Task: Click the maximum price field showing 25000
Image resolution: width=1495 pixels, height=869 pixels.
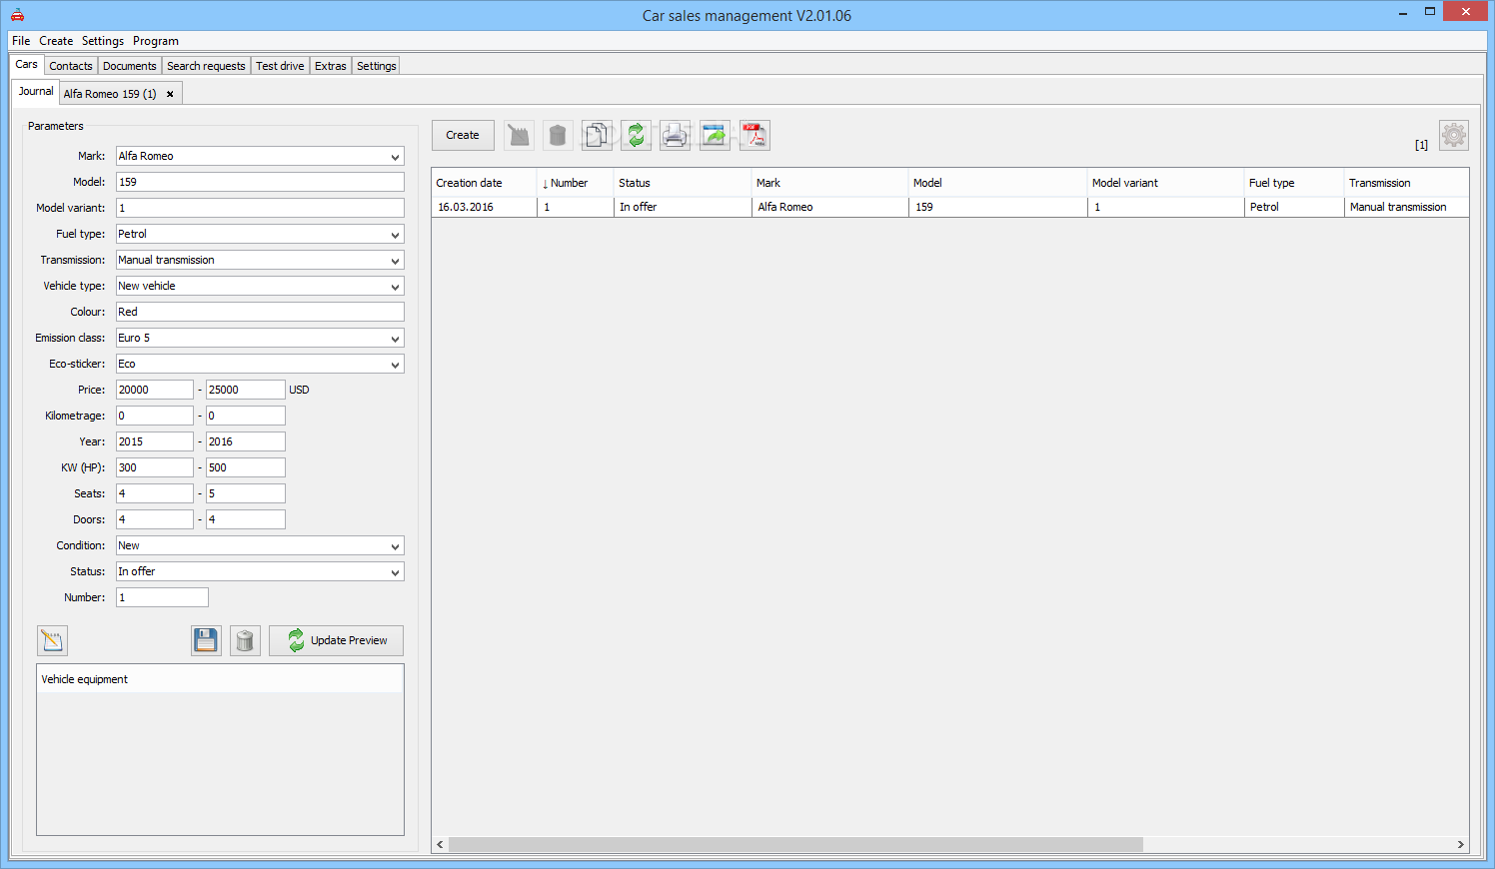Action: (246, 390)
